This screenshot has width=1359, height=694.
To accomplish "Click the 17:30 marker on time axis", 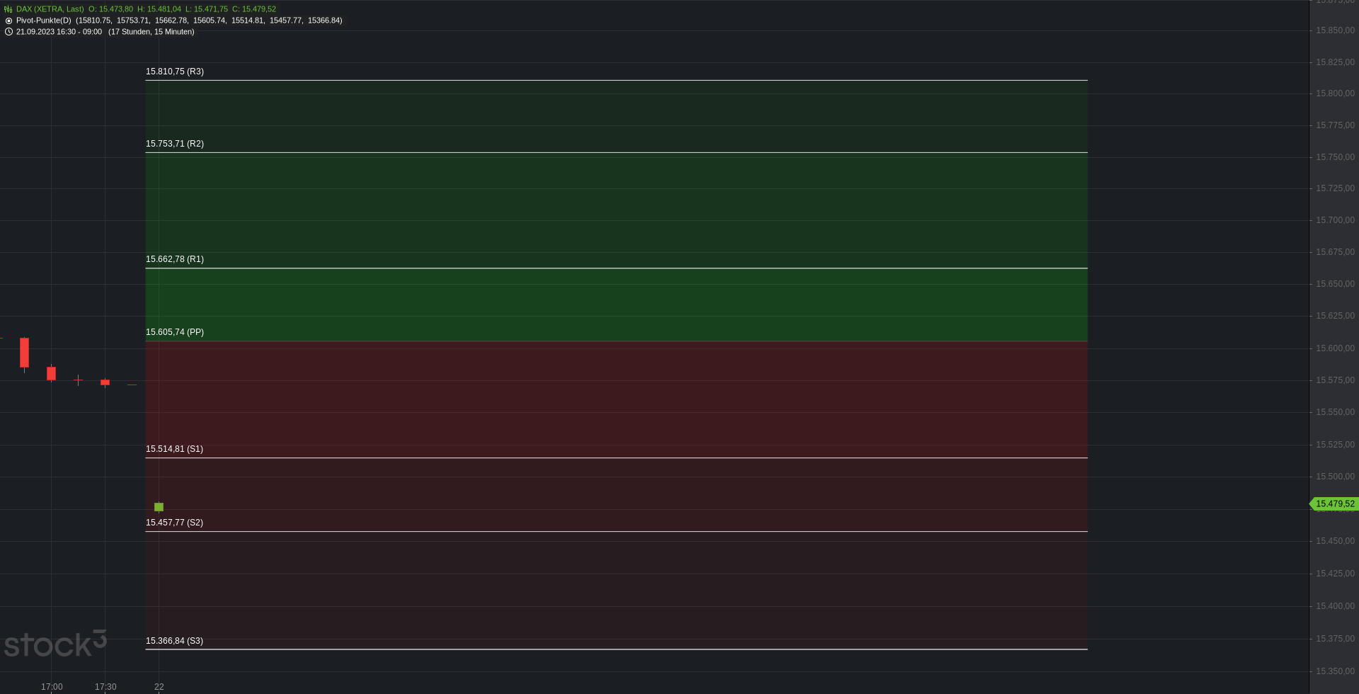I will (x=105, y=687).
